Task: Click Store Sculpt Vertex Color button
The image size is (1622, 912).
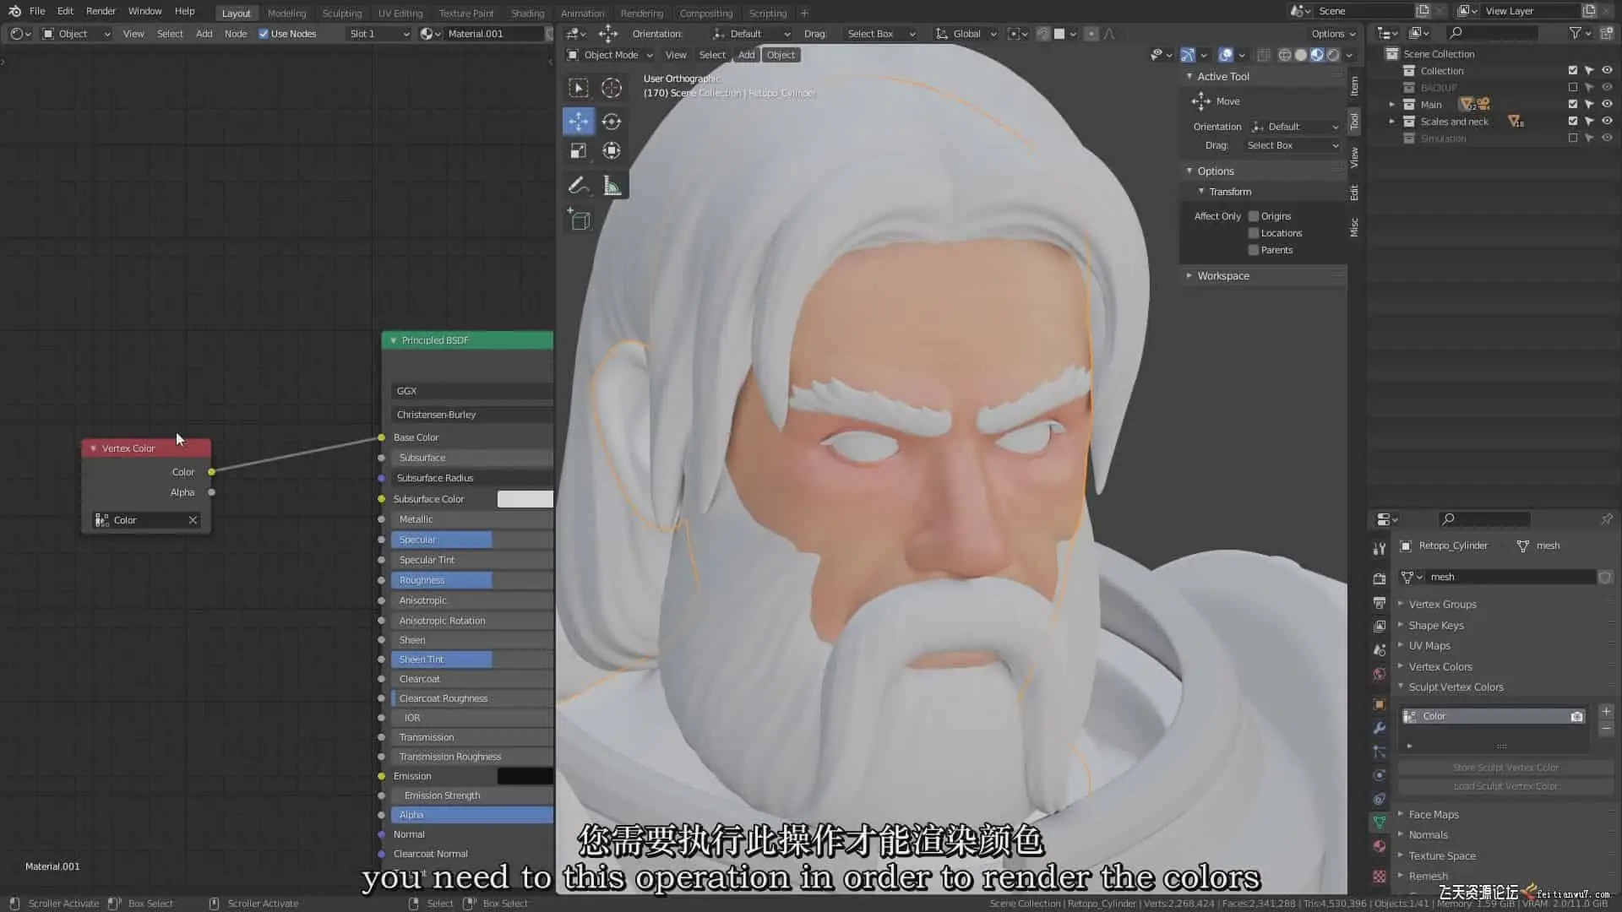Action: (x=1505, y=768)
